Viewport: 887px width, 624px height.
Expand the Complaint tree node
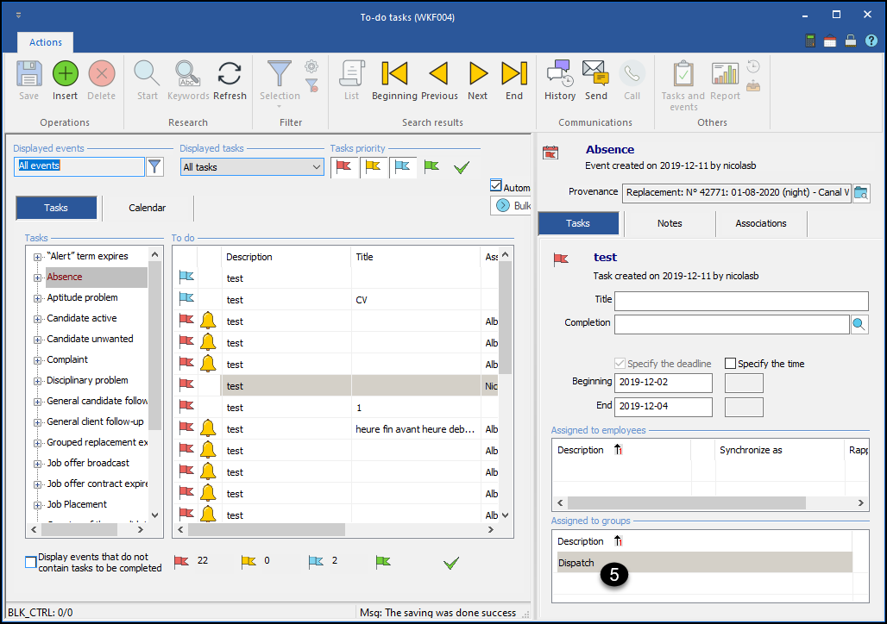point(37,360)
